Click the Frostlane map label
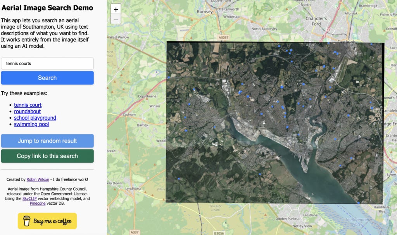Image resolution: width=397 pixels, height=235 pixels. [x=310, y=215]
